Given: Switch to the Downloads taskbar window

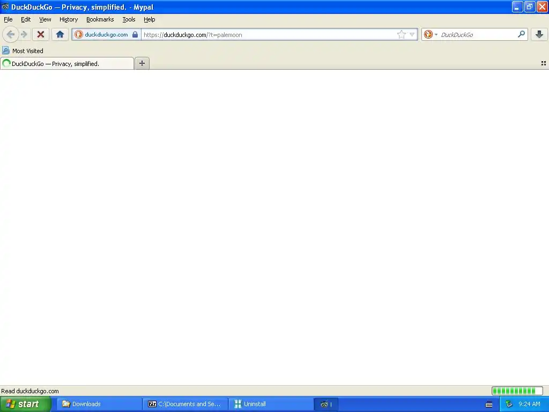Looking at the screenshot, I should [99, 404].
